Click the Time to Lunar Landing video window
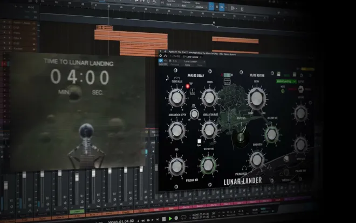The width and height of the screenshot is (356, 223). (x=78, y=111)
